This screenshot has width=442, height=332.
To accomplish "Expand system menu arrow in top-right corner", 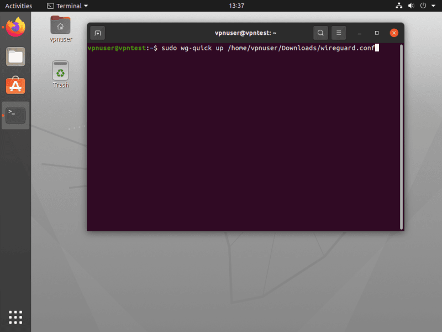I will tap(433, 6).
